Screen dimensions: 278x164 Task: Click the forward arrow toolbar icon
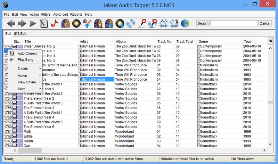(x=22, y=23)
